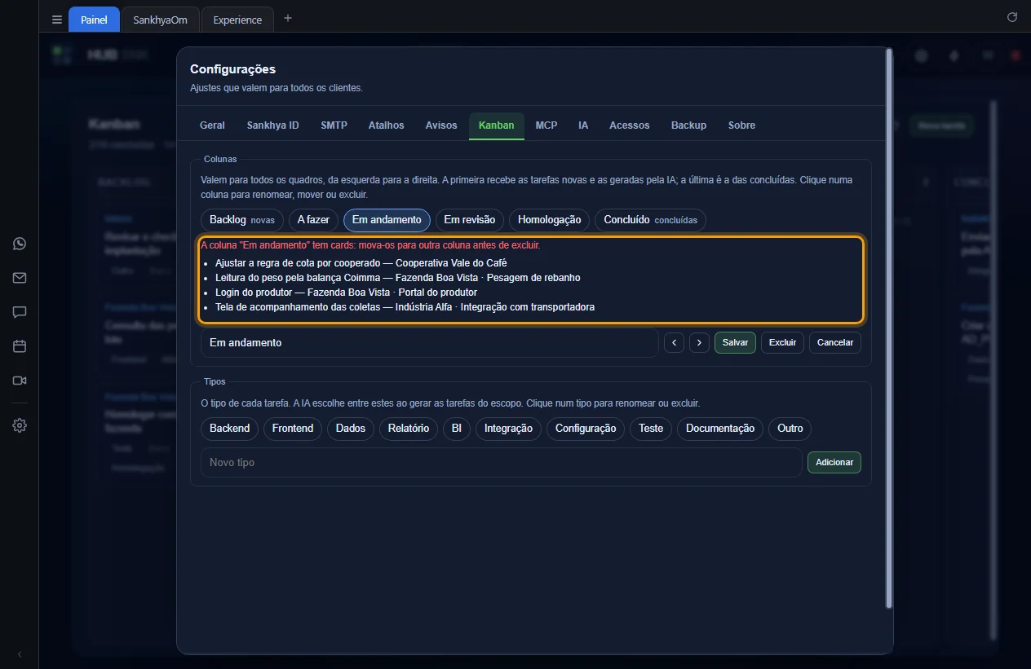Viewport: 1031px width, 669px height.
Task: Select the Backlog column chip
Action: click(x=242, y=220)
